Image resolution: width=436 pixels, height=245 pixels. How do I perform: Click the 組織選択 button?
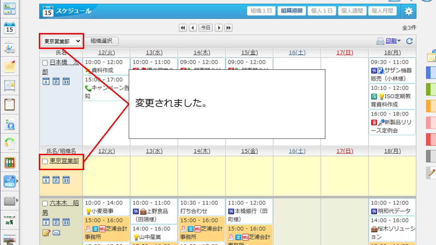(x=101, y=41)
